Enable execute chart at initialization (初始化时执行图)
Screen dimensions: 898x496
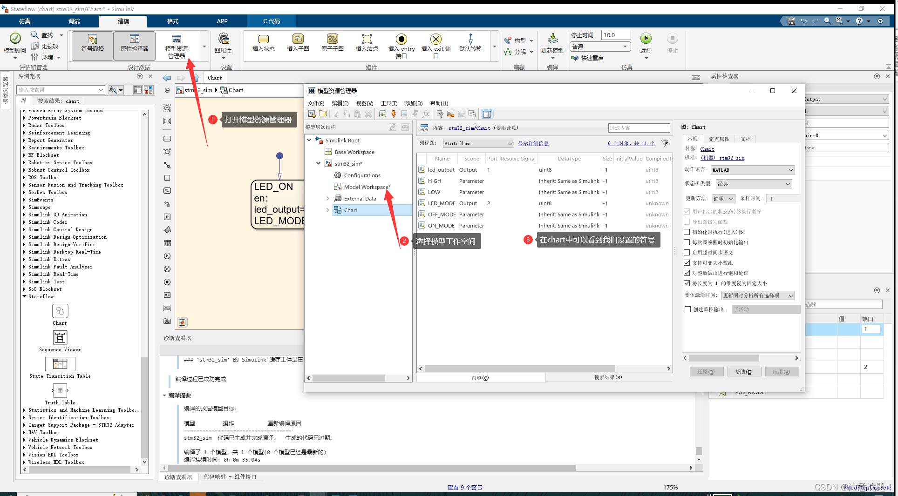tap(687, 232)
